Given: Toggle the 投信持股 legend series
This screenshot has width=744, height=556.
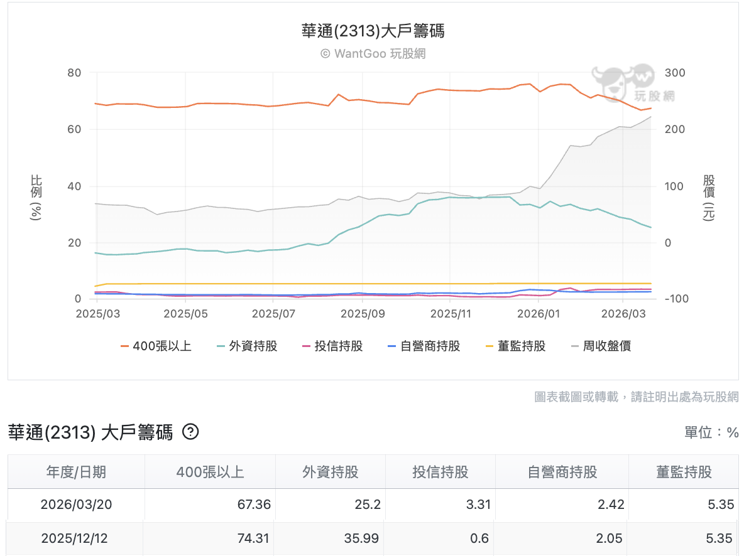Looking at the screenshot, I should 332,346.
